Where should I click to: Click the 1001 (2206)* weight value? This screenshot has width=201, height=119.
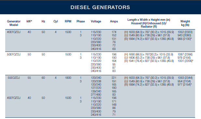[185, 61]
